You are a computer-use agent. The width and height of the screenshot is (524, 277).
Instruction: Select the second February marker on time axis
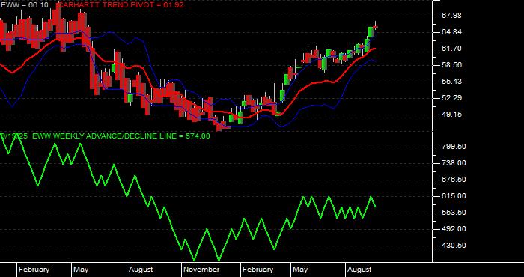258,270
